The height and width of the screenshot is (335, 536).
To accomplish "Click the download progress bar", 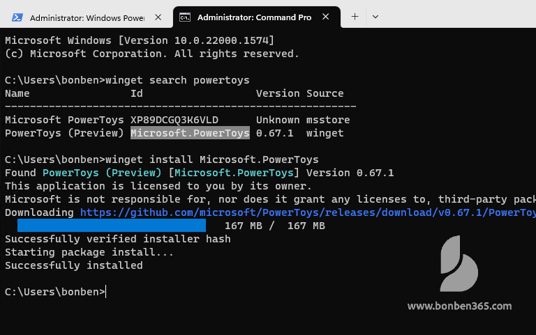I will coord(112,226).
